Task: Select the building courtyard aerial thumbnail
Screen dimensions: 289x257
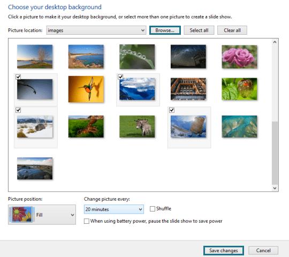Action: 188,89
